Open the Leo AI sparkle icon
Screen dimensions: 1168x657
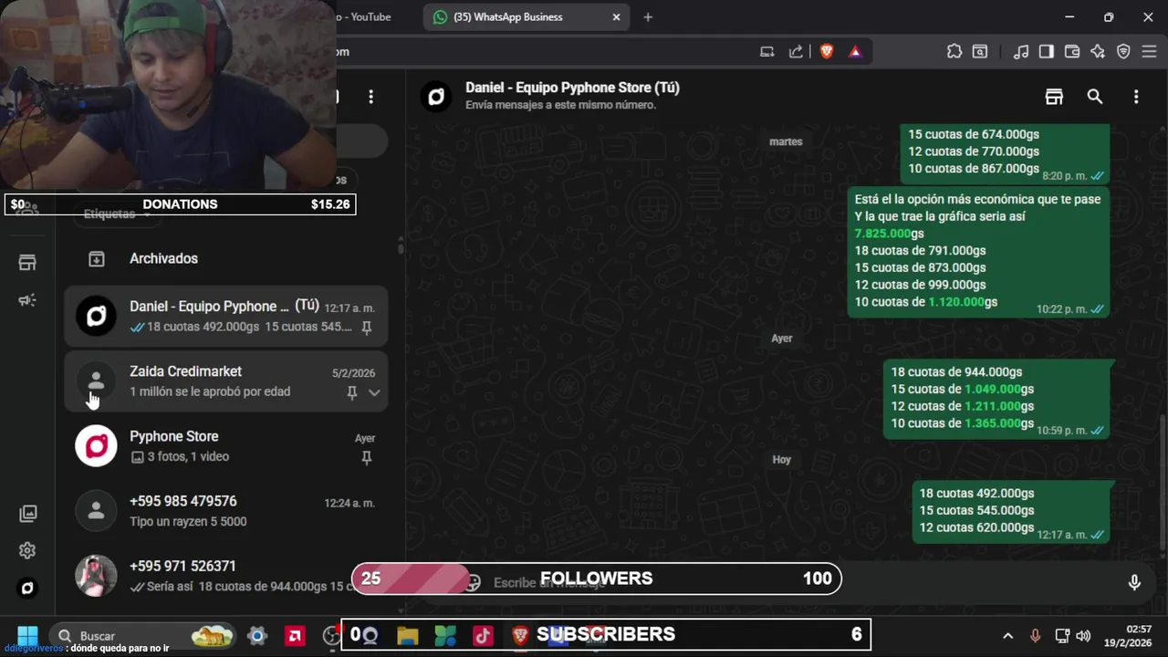pos(1098,52)
